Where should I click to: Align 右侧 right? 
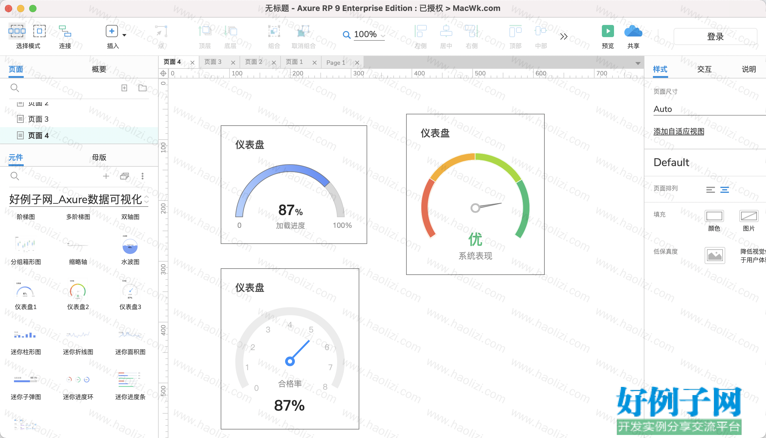coord(472,31)
